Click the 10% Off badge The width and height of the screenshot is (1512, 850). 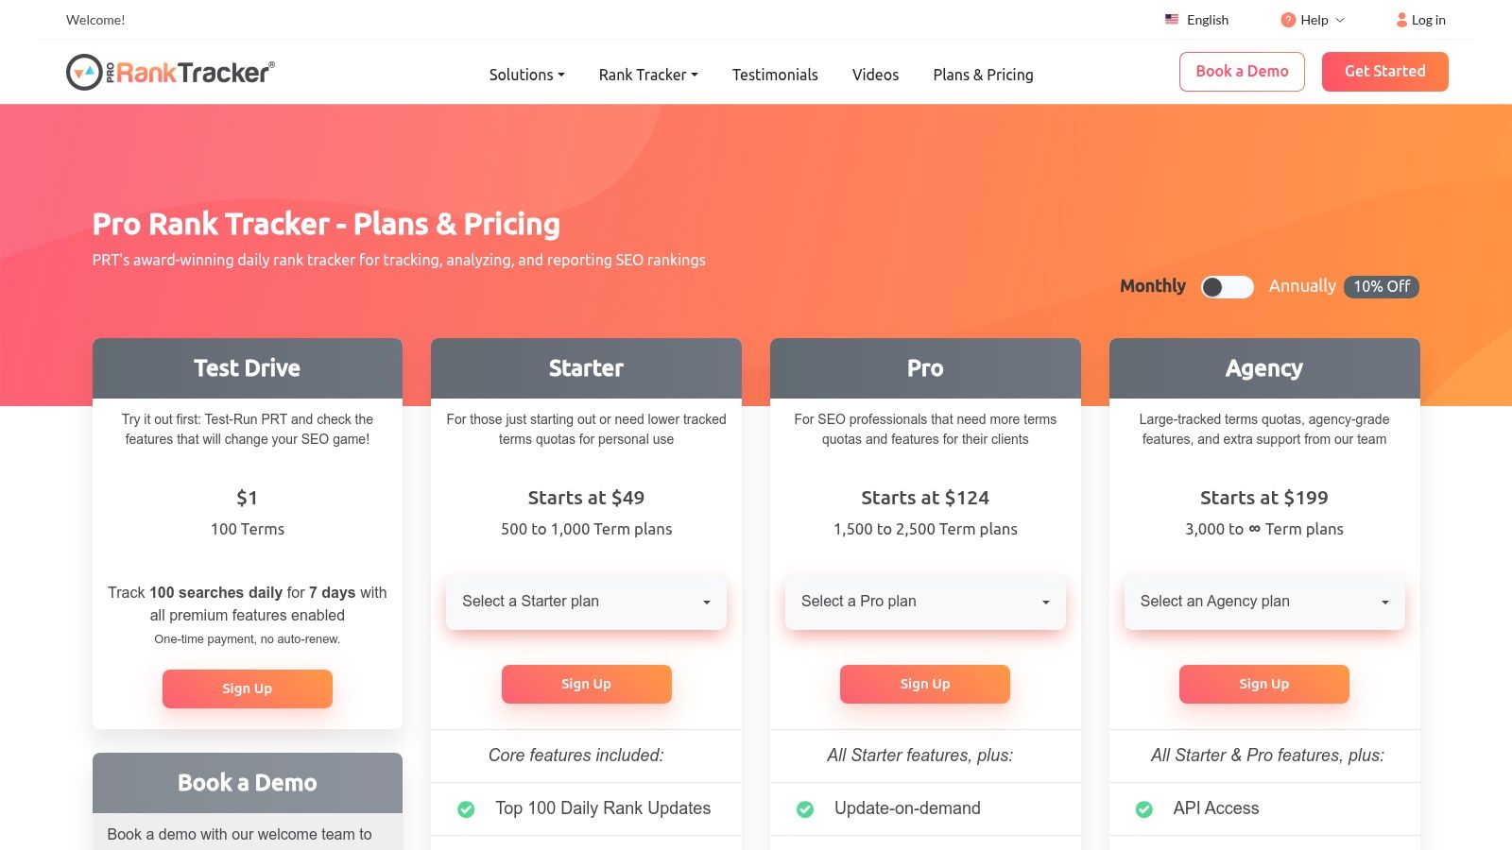coord(1381,286)
